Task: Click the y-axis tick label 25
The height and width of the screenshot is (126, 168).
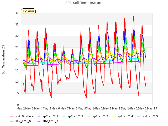Action: pos(17,47)
